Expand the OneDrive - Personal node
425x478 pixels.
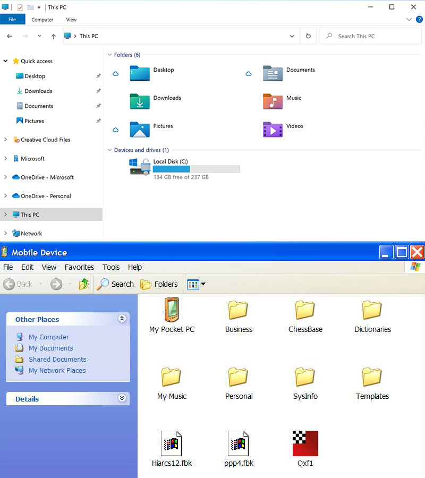(x=5, y=195)
